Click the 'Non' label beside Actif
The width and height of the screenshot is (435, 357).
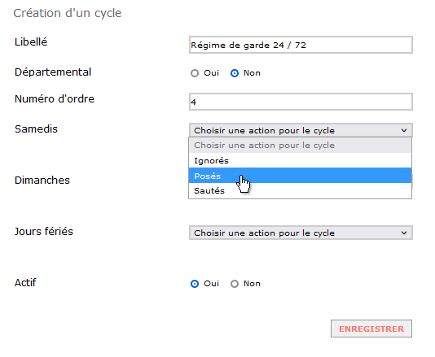point(252,284)
